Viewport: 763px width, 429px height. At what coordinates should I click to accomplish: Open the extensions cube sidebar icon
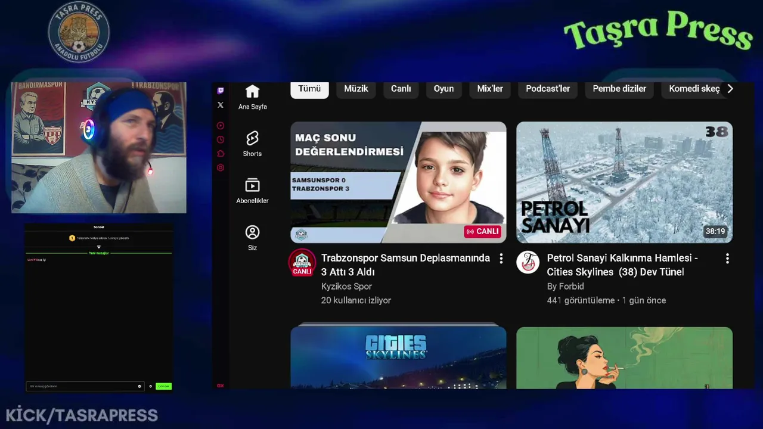tap(221, 154)
